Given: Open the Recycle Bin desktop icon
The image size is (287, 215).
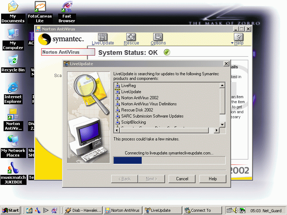Looking at the screenshot, I should [x=13, y=64].
